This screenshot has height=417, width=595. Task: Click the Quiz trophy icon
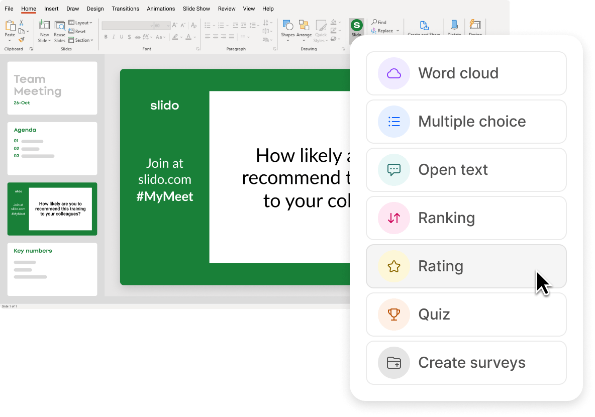click(394, 314)
